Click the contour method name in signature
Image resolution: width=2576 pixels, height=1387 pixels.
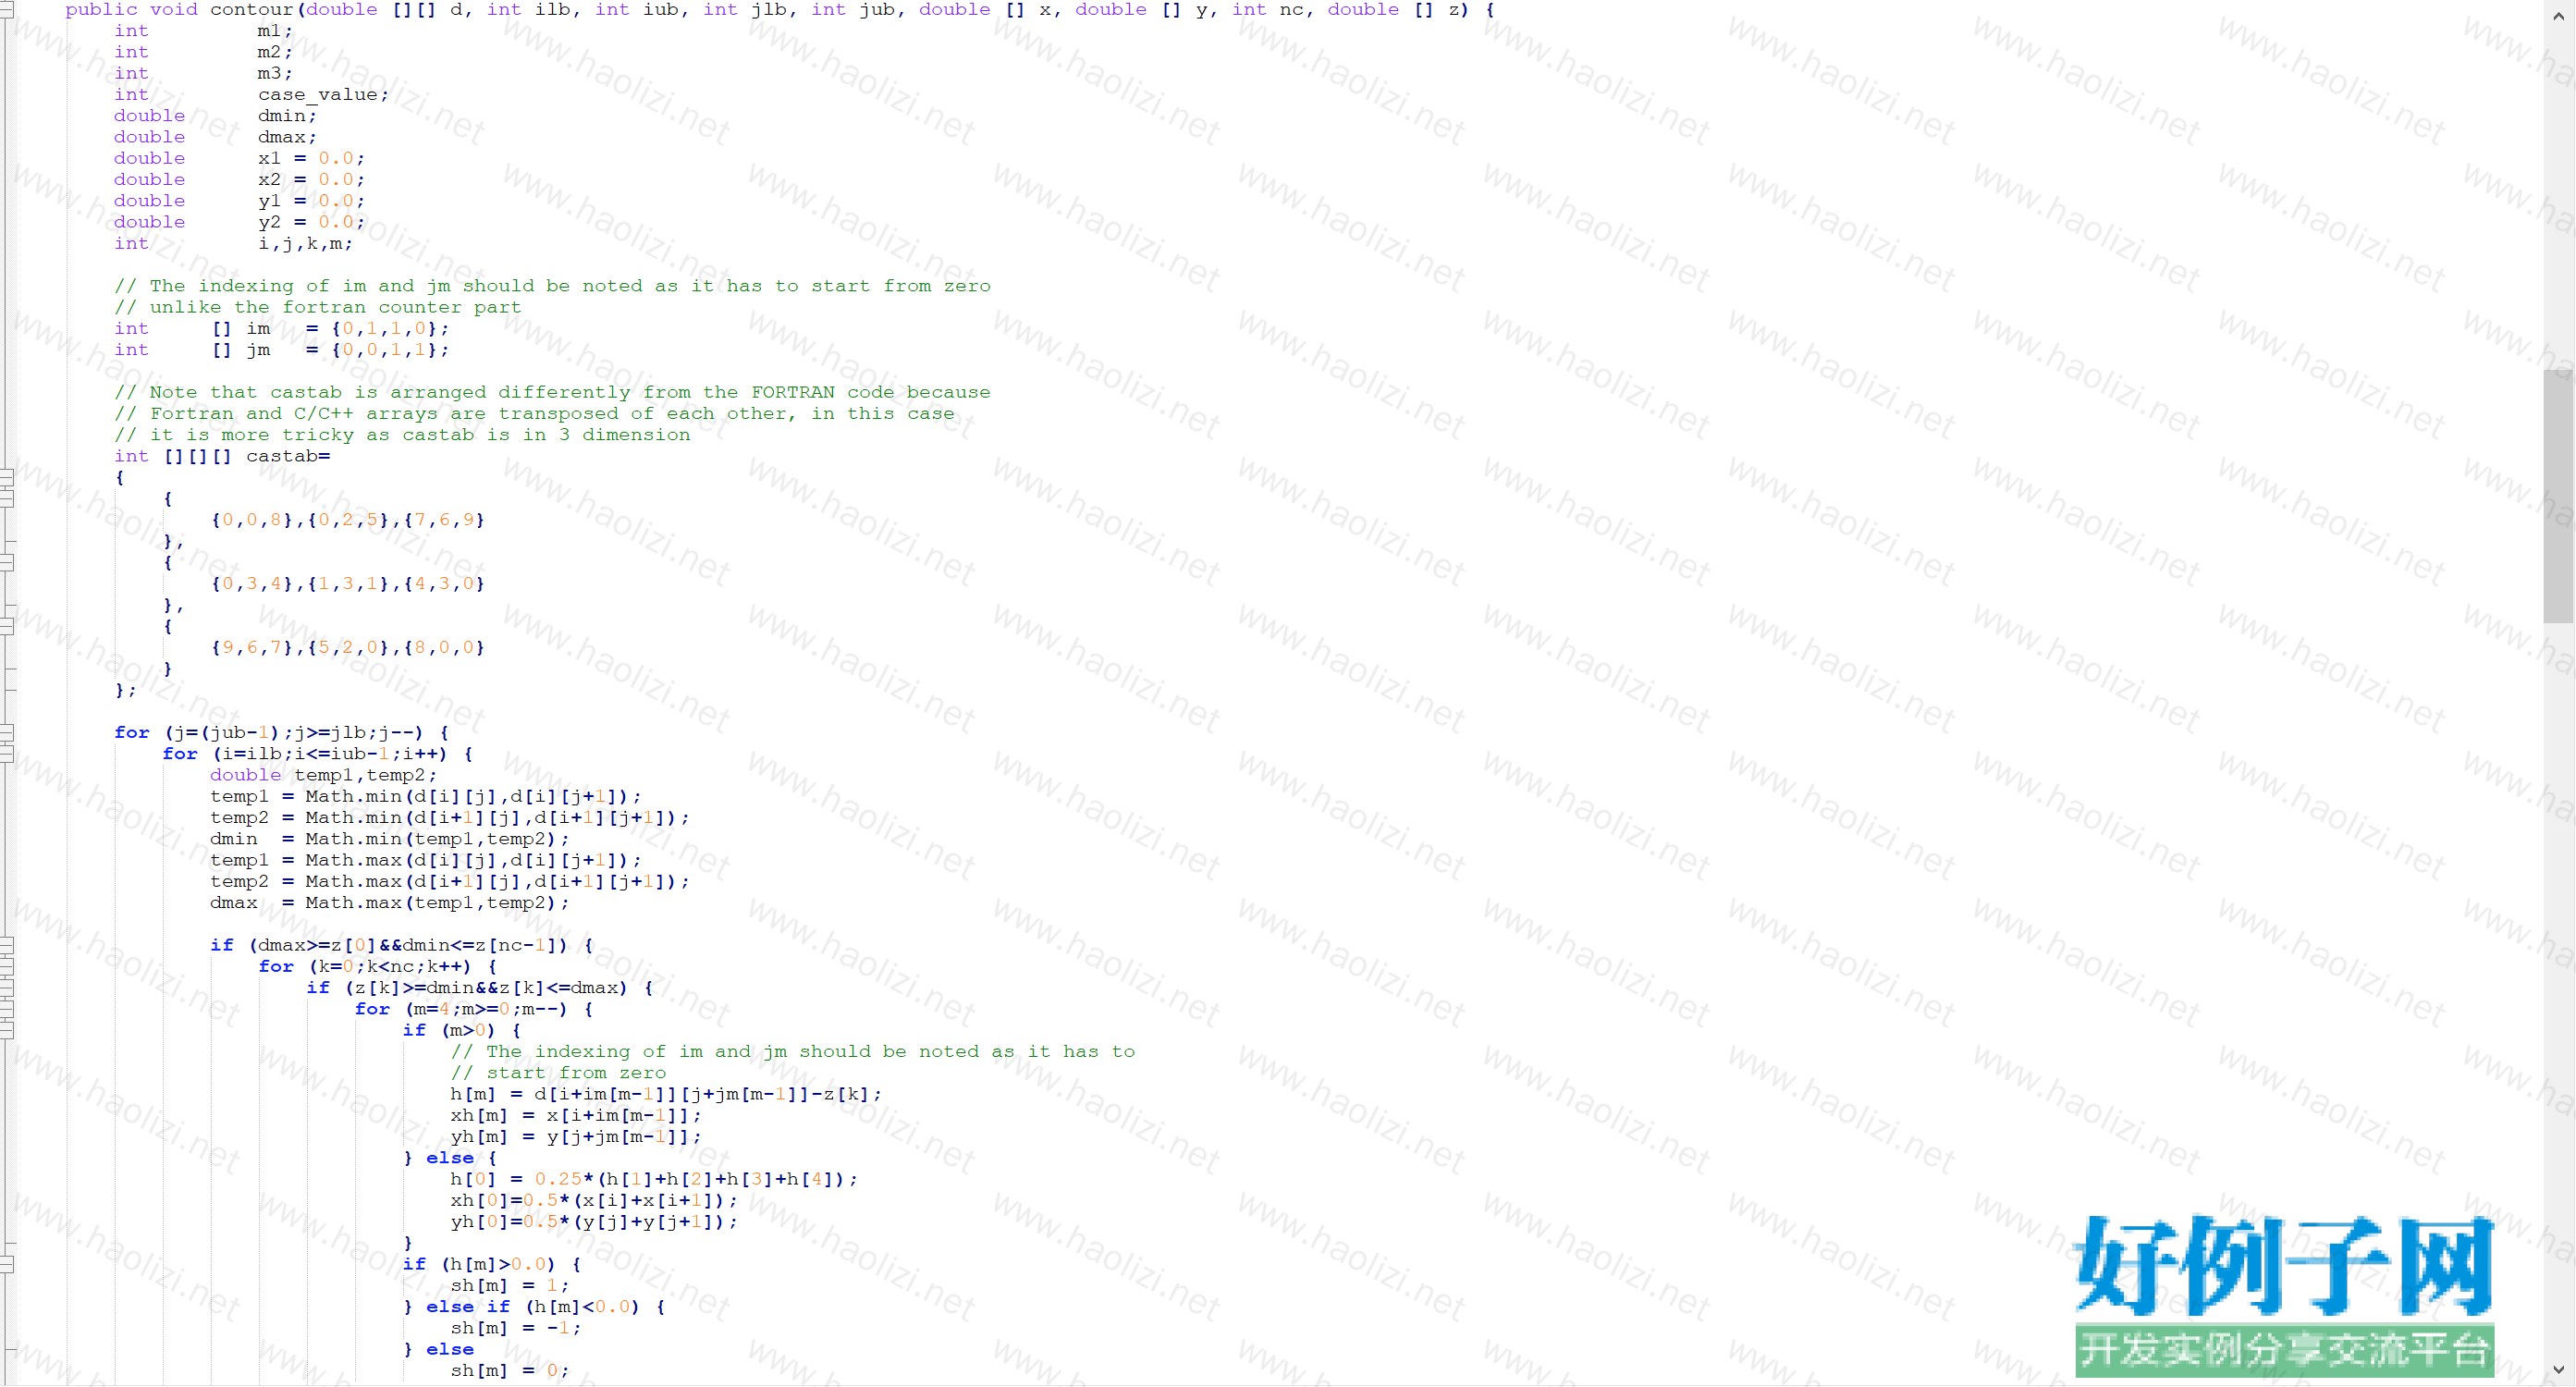point(252,10)
